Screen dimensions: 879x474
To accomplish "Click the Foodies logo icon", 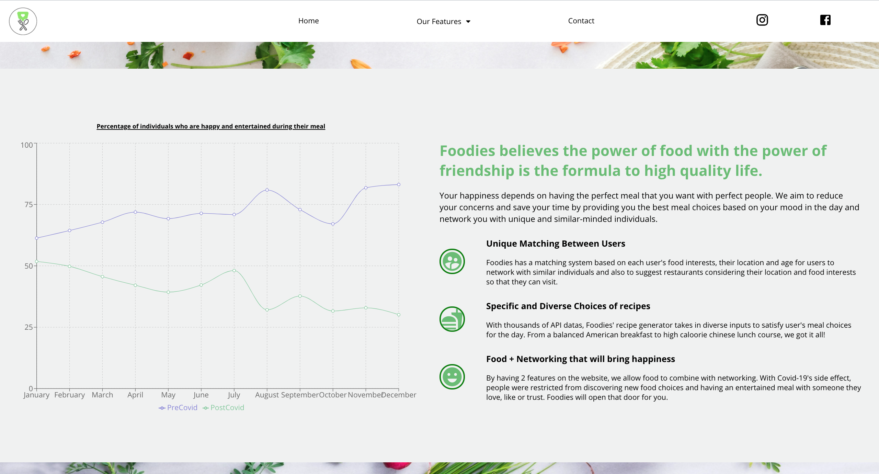I will pos(23,21).
